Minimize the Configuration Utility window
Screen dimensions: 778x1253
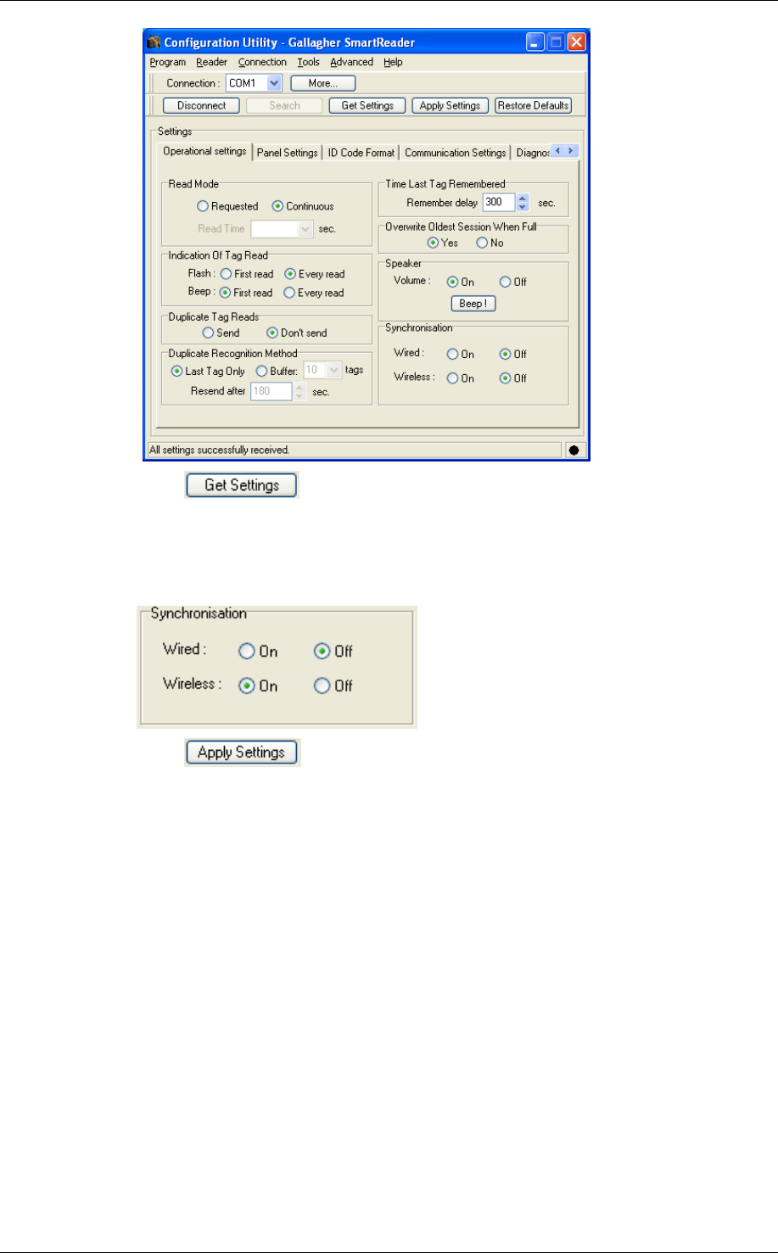[x=535, y=42]
